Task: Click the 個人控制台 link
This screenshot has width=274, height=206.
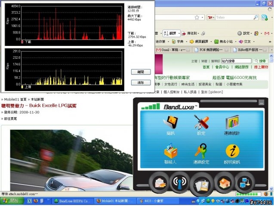Action: [172, 92]
